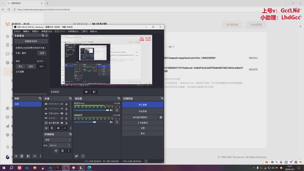Image resolution: width=304 pixels, height=171 pixels.
Task: Float the Scene Transitions dock panel
Action: point(70,134)
